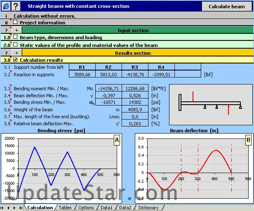
Task: Select minimum bending moment -14156,71 cell
Action: point(108,89)
